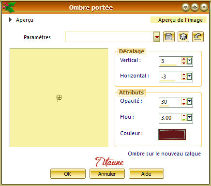Randomize parameters with the dice icon
The width and height of the screenshot is (211, 186).
click(183, 37)
